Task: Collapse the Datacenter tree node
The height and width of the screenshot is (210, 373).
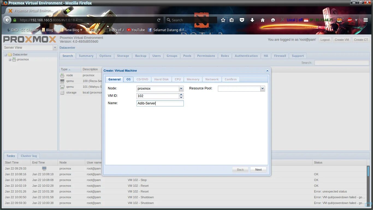Action: coord(5,55)
